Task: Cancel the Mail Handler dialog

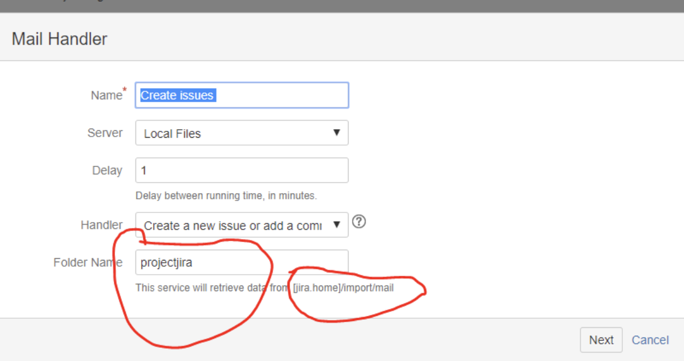Action: 650,340
